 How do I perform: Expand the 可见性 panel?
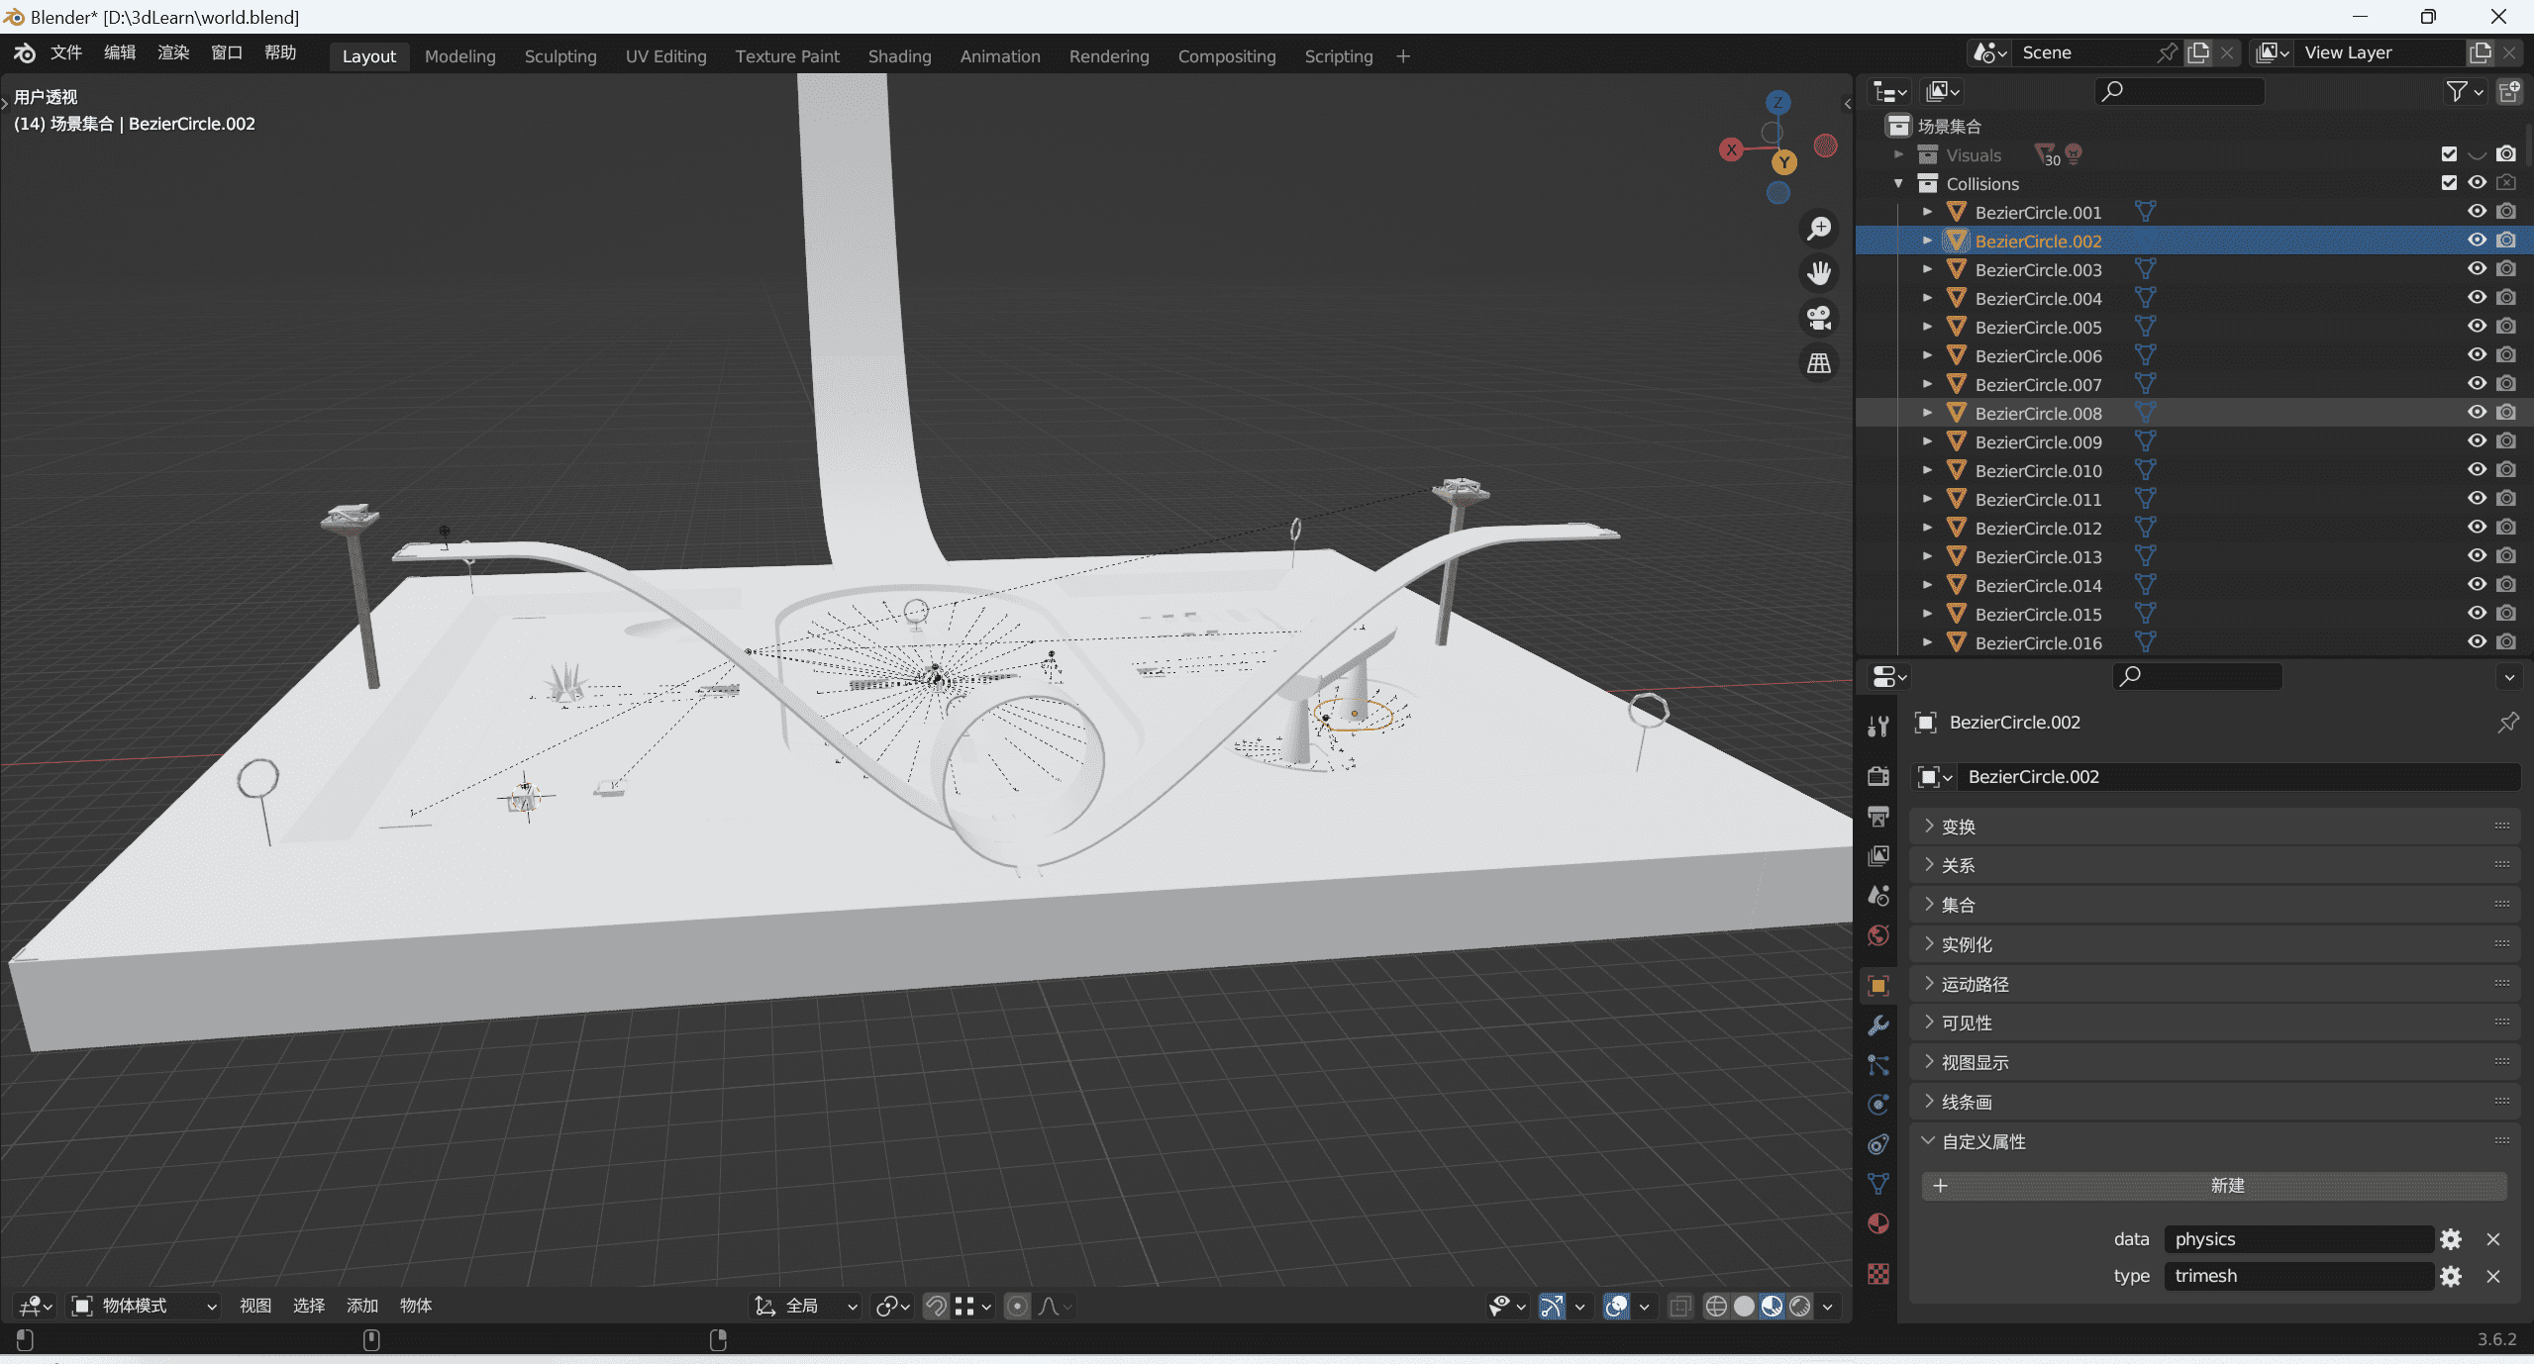[x=2214, y=1023]
